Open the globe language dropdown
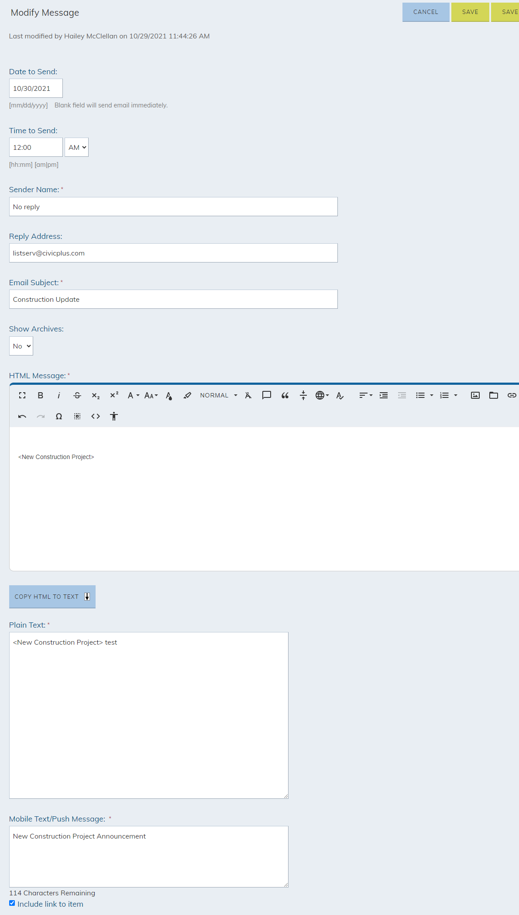 click(322, 395)
